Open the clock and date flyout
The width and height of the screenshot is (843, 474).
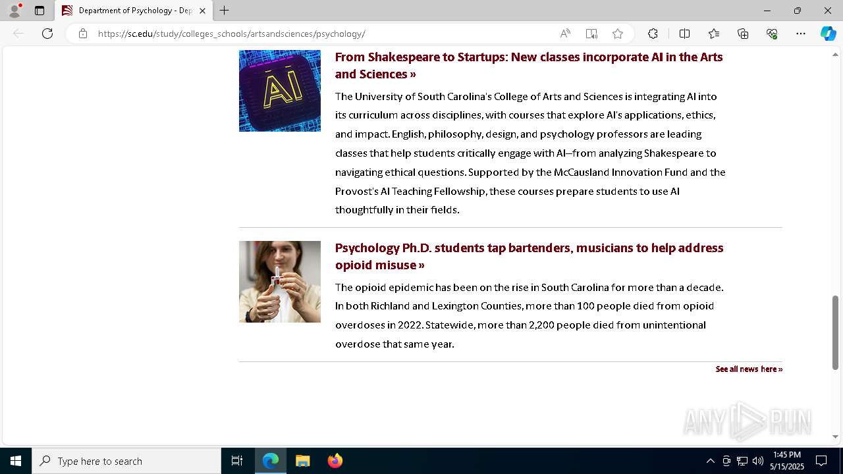point(787,461)
